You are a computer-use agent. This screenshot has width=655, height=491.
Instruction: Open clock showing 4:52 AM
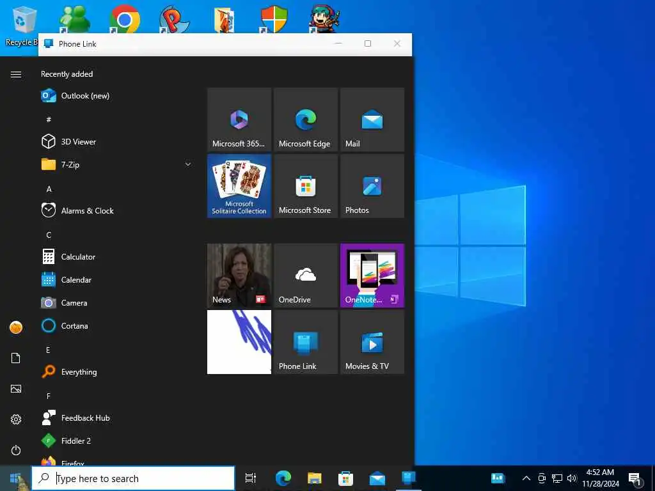(x=600, y=478)
